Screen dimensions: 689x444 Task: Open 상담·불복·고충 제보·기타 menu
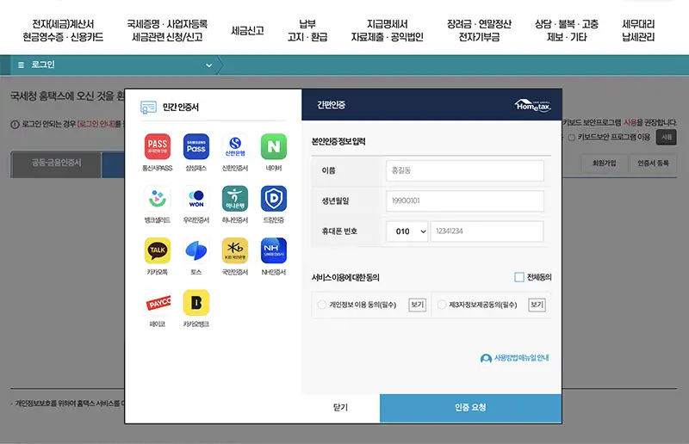pyautogui.click(x=567, y=30)
